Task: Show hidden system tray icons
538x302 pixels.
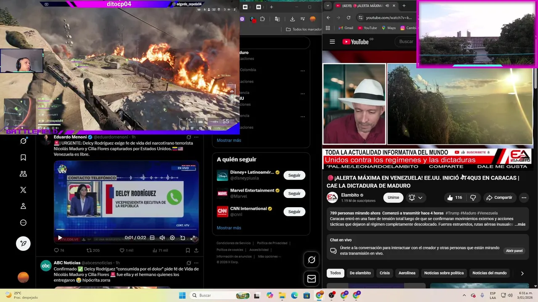Action: pos(464,295)
